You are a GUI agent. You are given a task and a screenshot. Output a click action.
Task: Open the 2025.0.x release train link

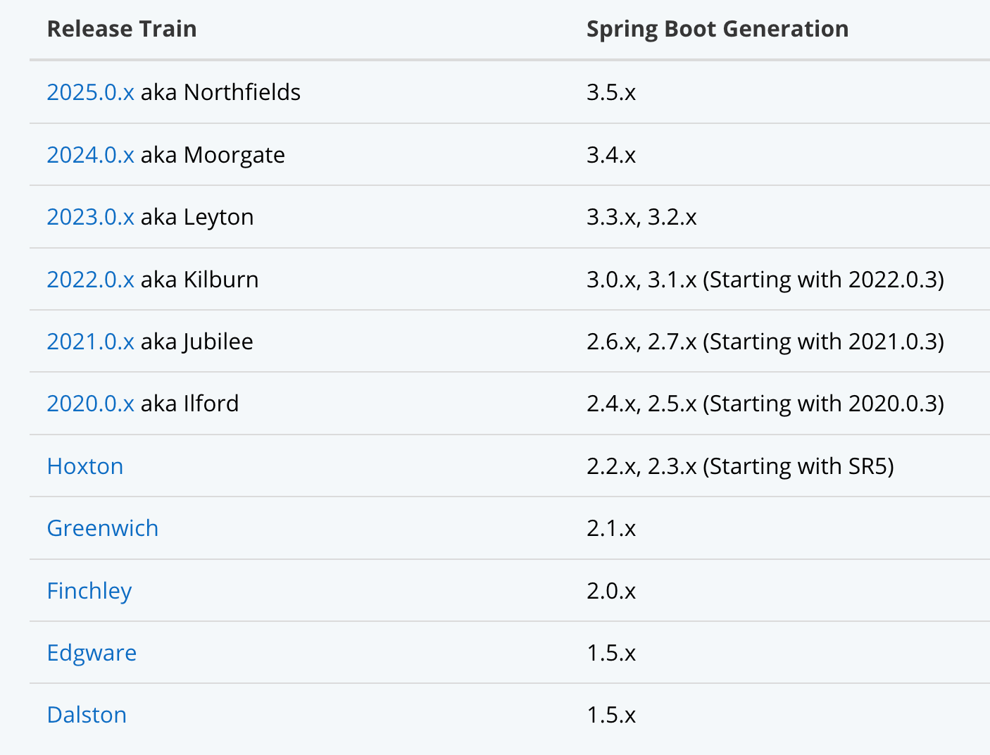[x=90, y=92]
